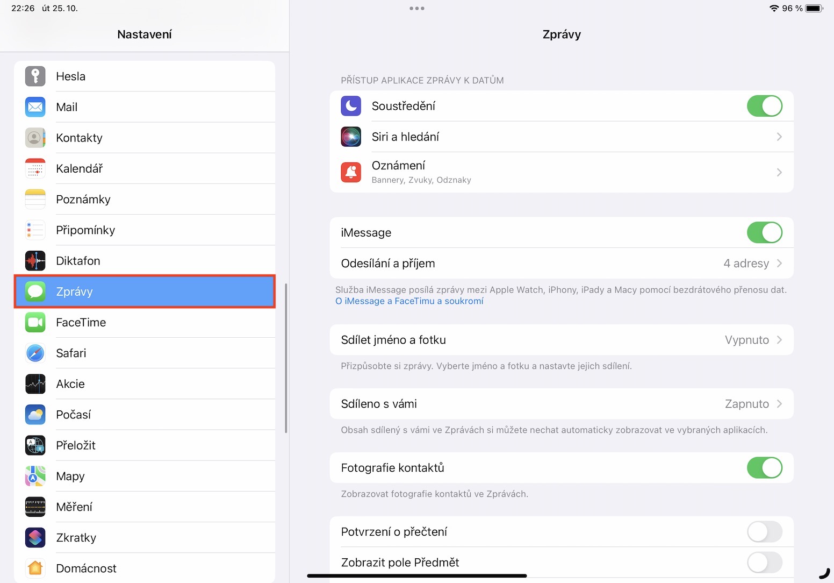
Task: Tap the '96 %' battery percentage
Action: (x=792, y=8)
